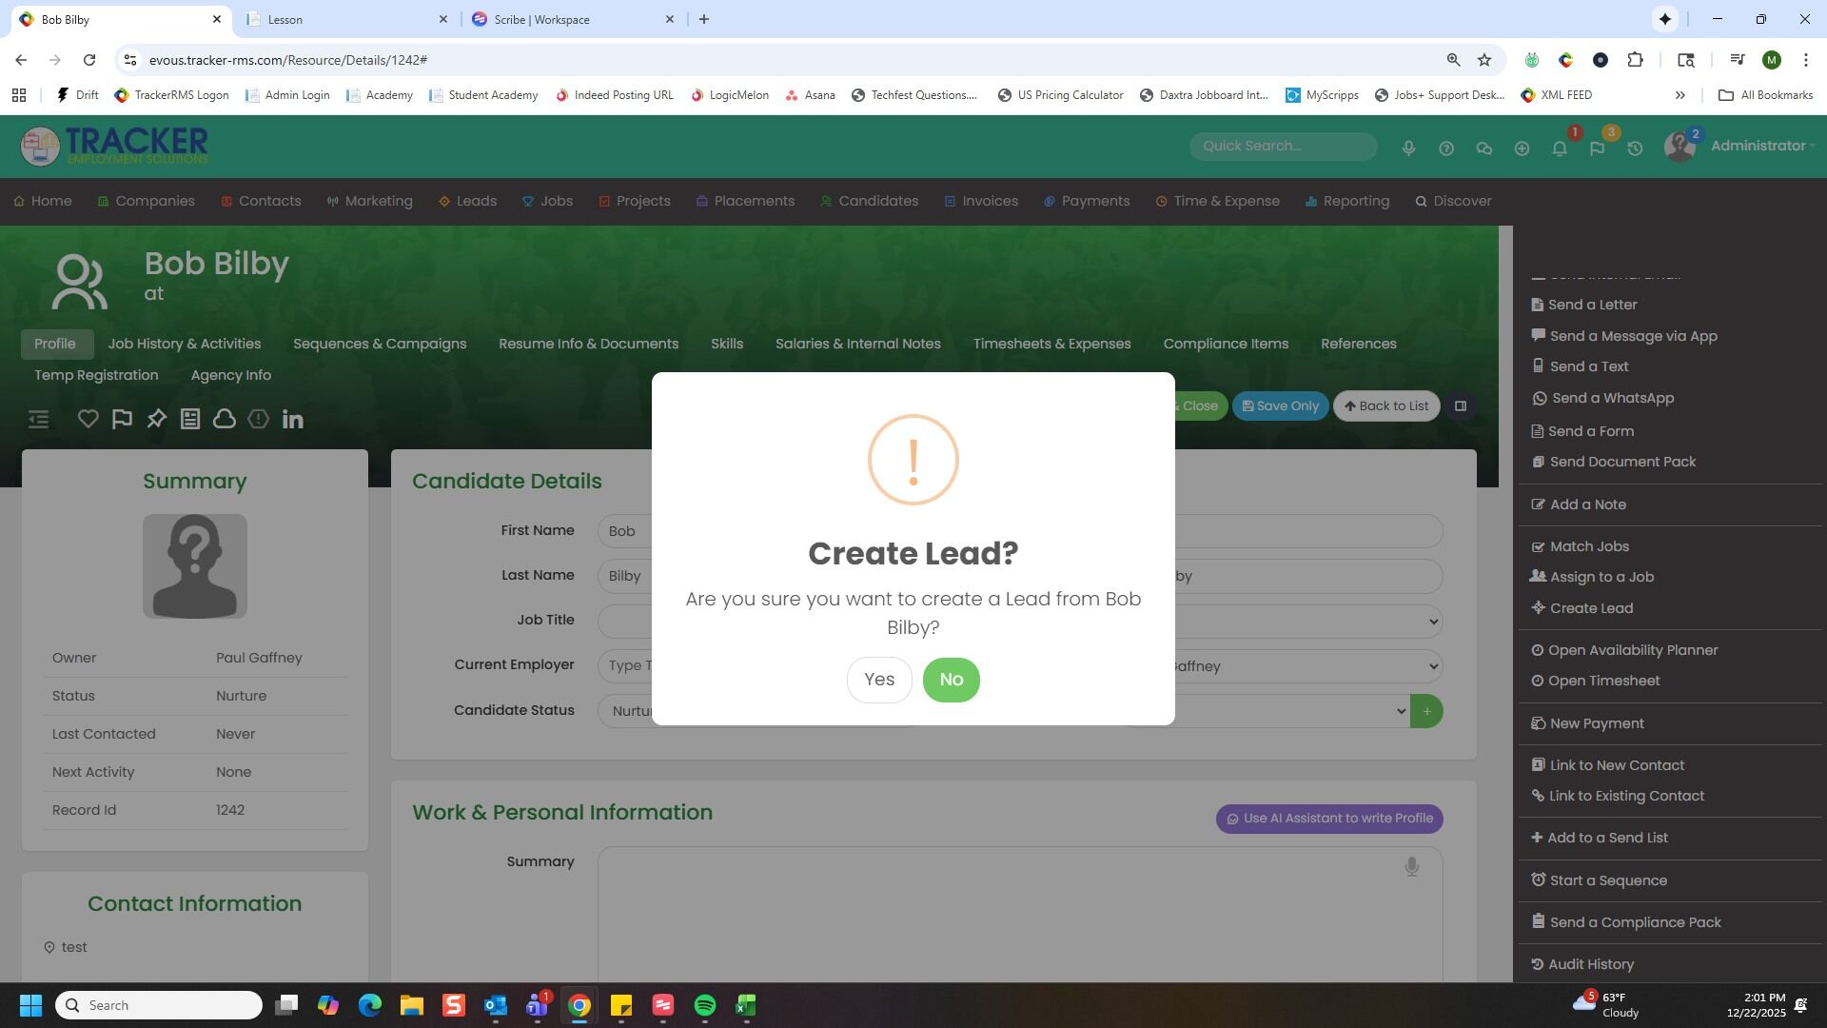Expand the bookmarks overflow chevron
Viewport: 1827px width, 1028px height.
coord(1680,95)
